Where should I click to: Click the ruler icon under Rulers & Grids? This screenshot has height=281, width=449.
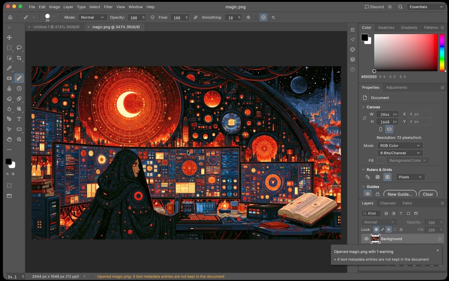[368, 177]
